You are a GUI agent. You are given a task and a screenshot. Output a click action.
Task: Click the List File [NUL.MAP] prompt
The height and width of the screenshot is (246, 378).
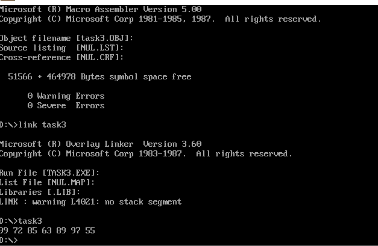47,183
